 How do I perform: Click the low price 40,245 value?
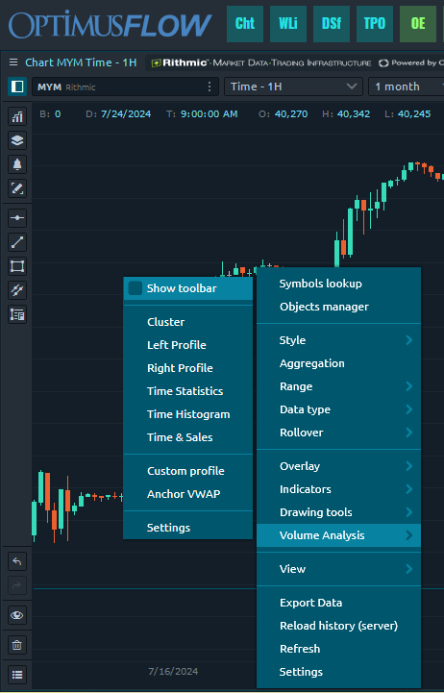click(414, 114)
